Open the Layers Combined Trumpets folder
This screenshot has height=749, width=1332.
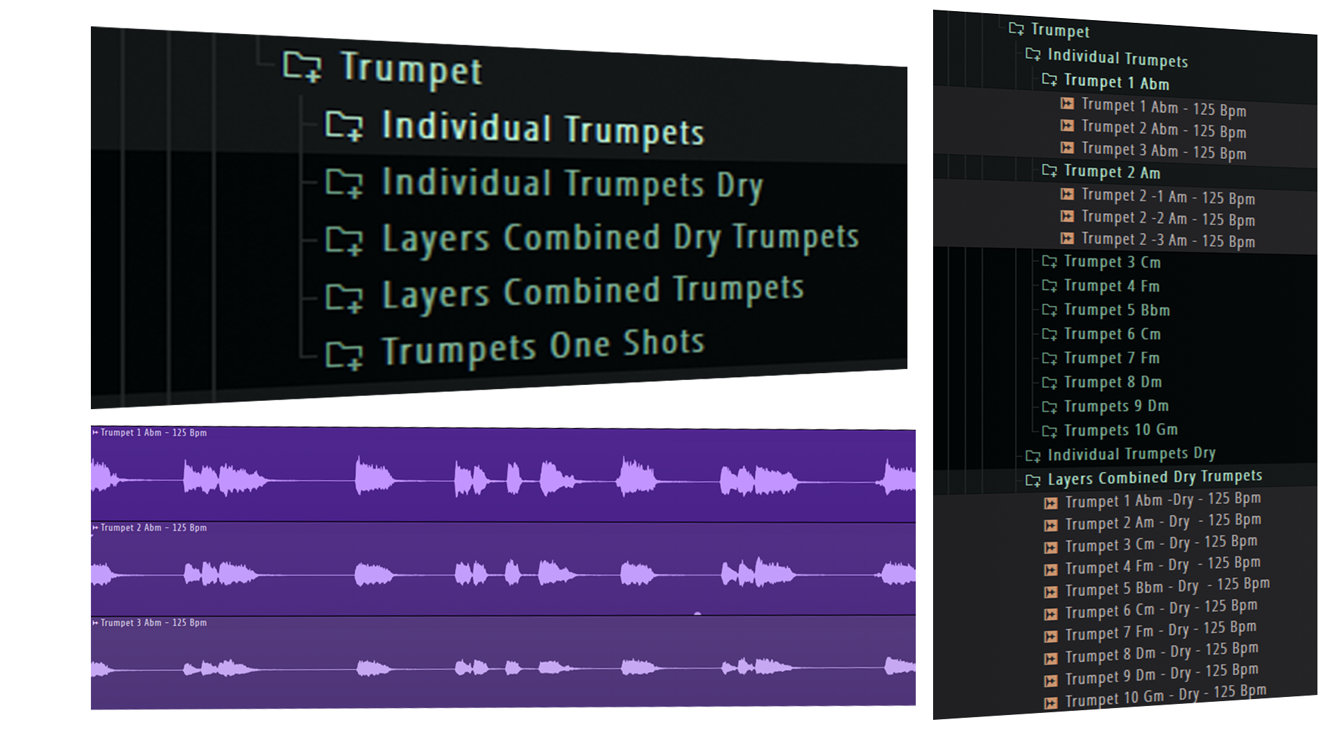(x=593, y=292)
